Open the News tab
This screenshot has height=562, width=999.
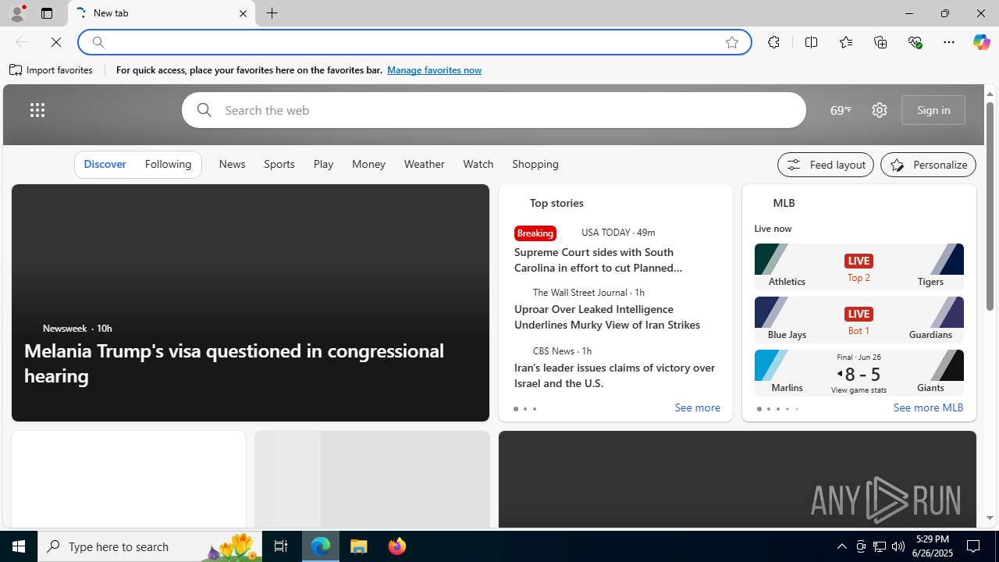click(x=232, y=164)
